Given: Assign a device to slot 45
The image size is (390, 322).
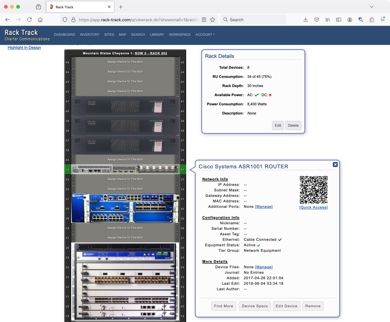Looking at the screenshot, I should 125,62.
